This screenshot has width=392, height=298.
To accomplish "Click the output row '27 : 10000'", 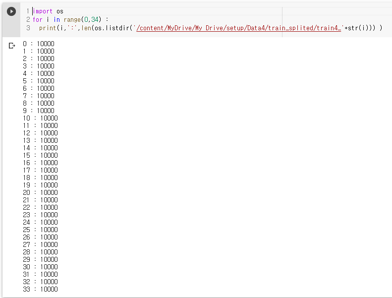I will (x=40, y=244).
